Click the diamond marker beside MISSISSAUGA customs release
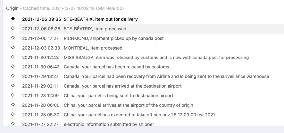 pos(13,57)
